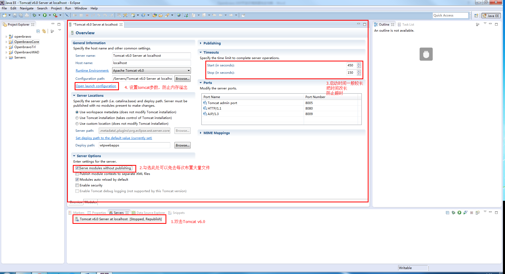
Task: Minimize the Outline panel
Action: 490,24
